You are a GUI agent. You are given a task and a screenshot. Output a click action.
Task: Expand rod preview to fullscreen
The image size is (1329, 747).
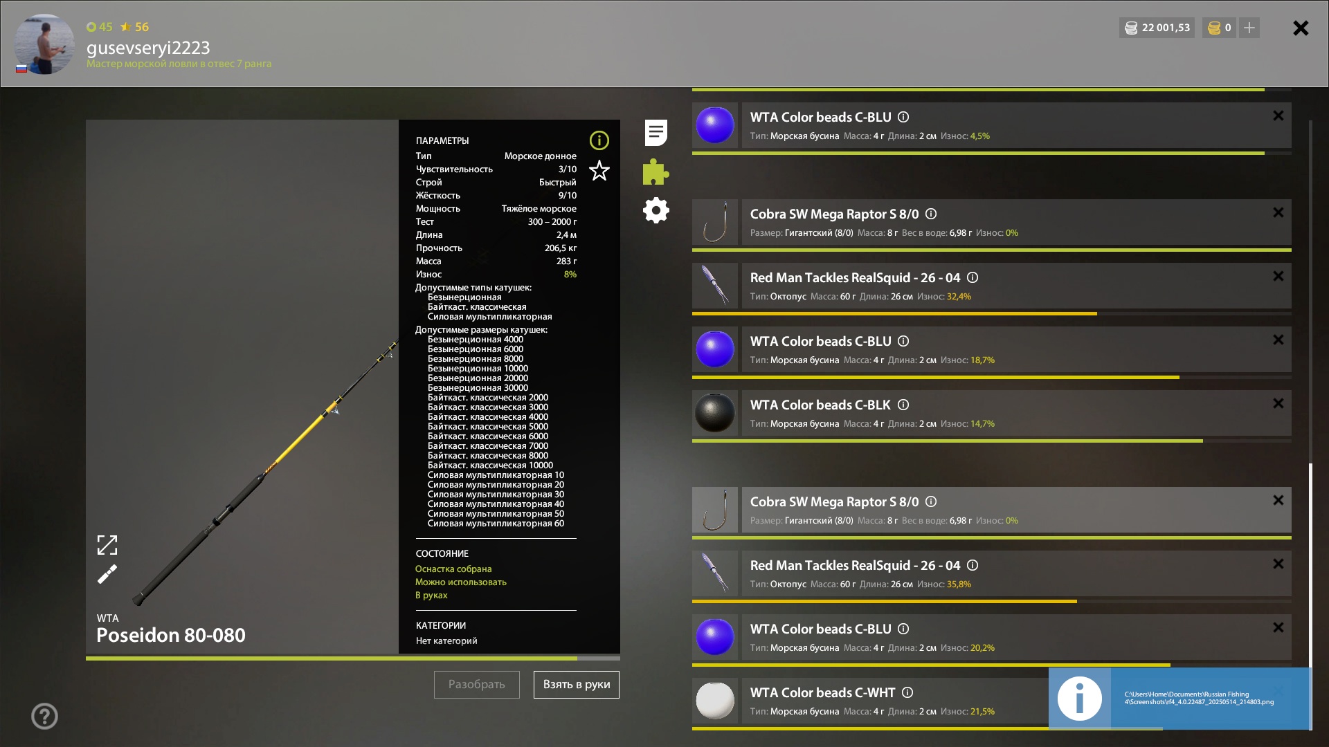(x=107, y=545)
